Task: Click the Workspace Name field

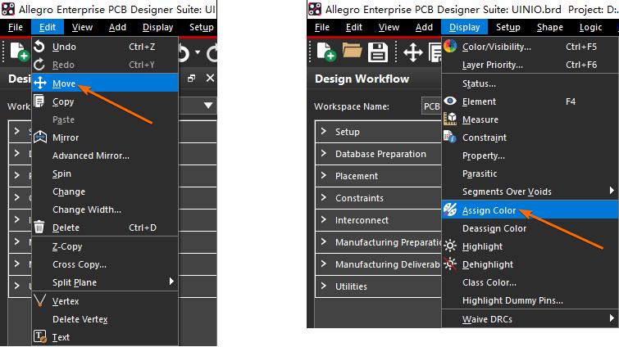Action: (x=430, y=106)
